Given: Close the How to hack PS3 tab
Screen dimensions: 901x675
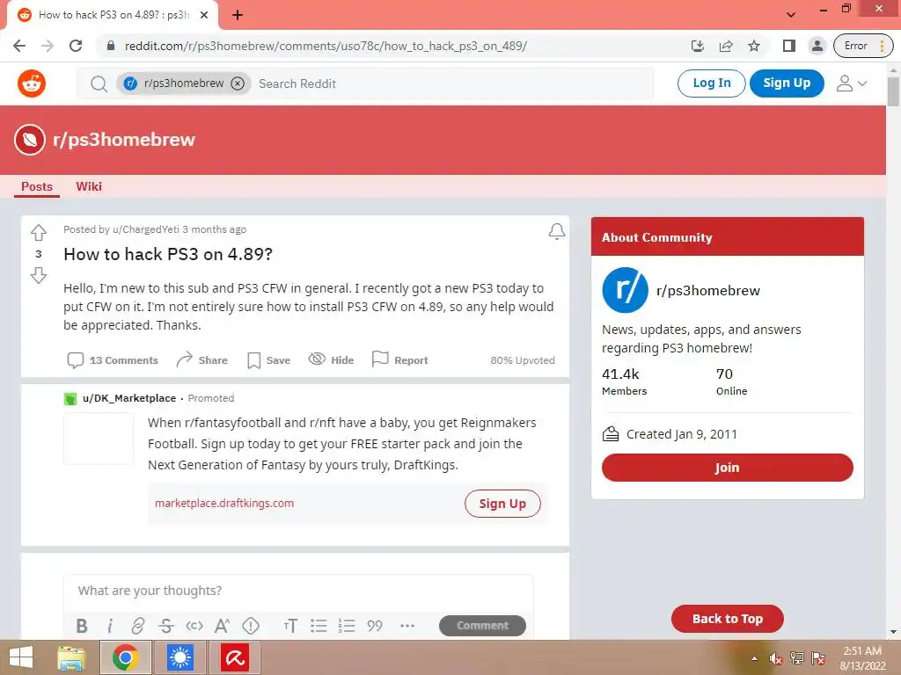Looking at the screenshot, I should click(204, 15).
